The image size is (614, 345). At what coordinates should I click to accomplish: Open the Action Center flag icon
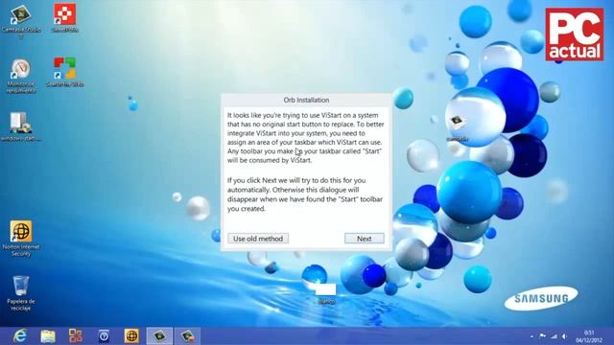pos(542,336)
